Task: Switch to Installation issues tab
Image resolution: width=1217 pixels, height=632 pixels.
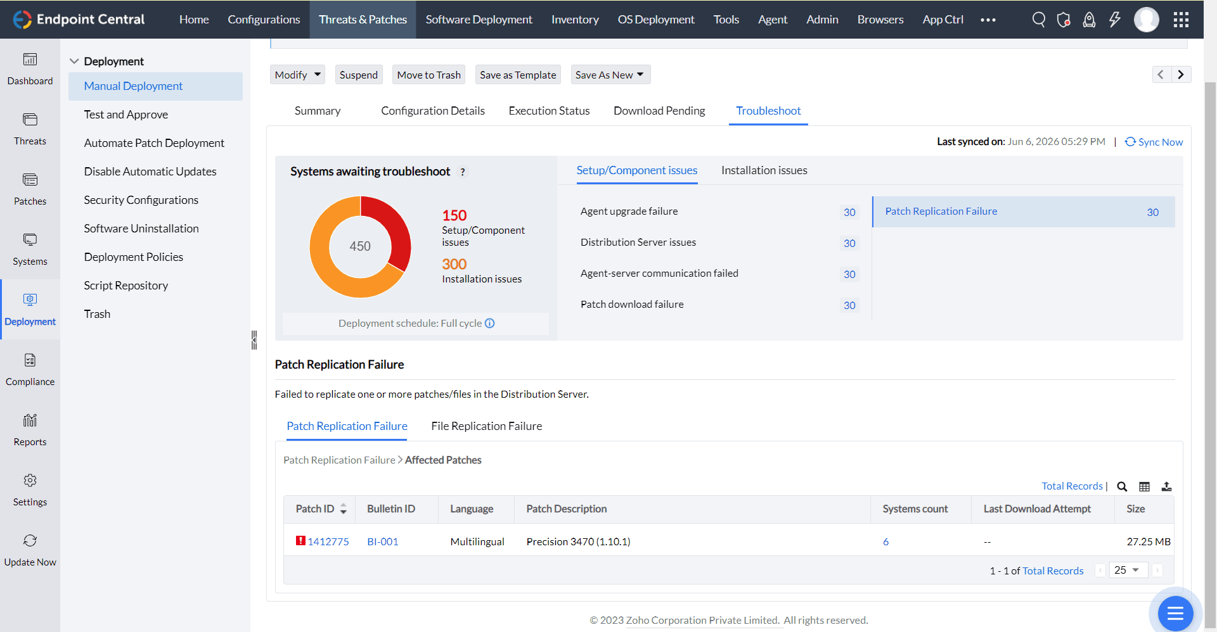Action: (764, 170)
